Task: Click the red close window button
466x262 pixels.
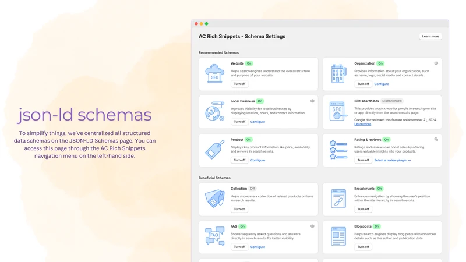Action: [x=196, y=24]
